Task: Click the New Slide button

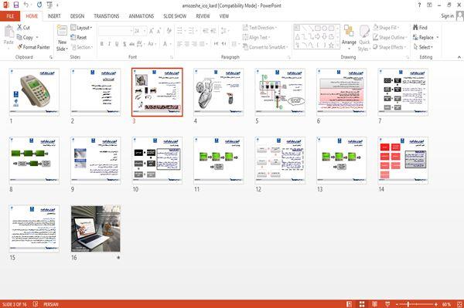Action: tap(62, 39)
